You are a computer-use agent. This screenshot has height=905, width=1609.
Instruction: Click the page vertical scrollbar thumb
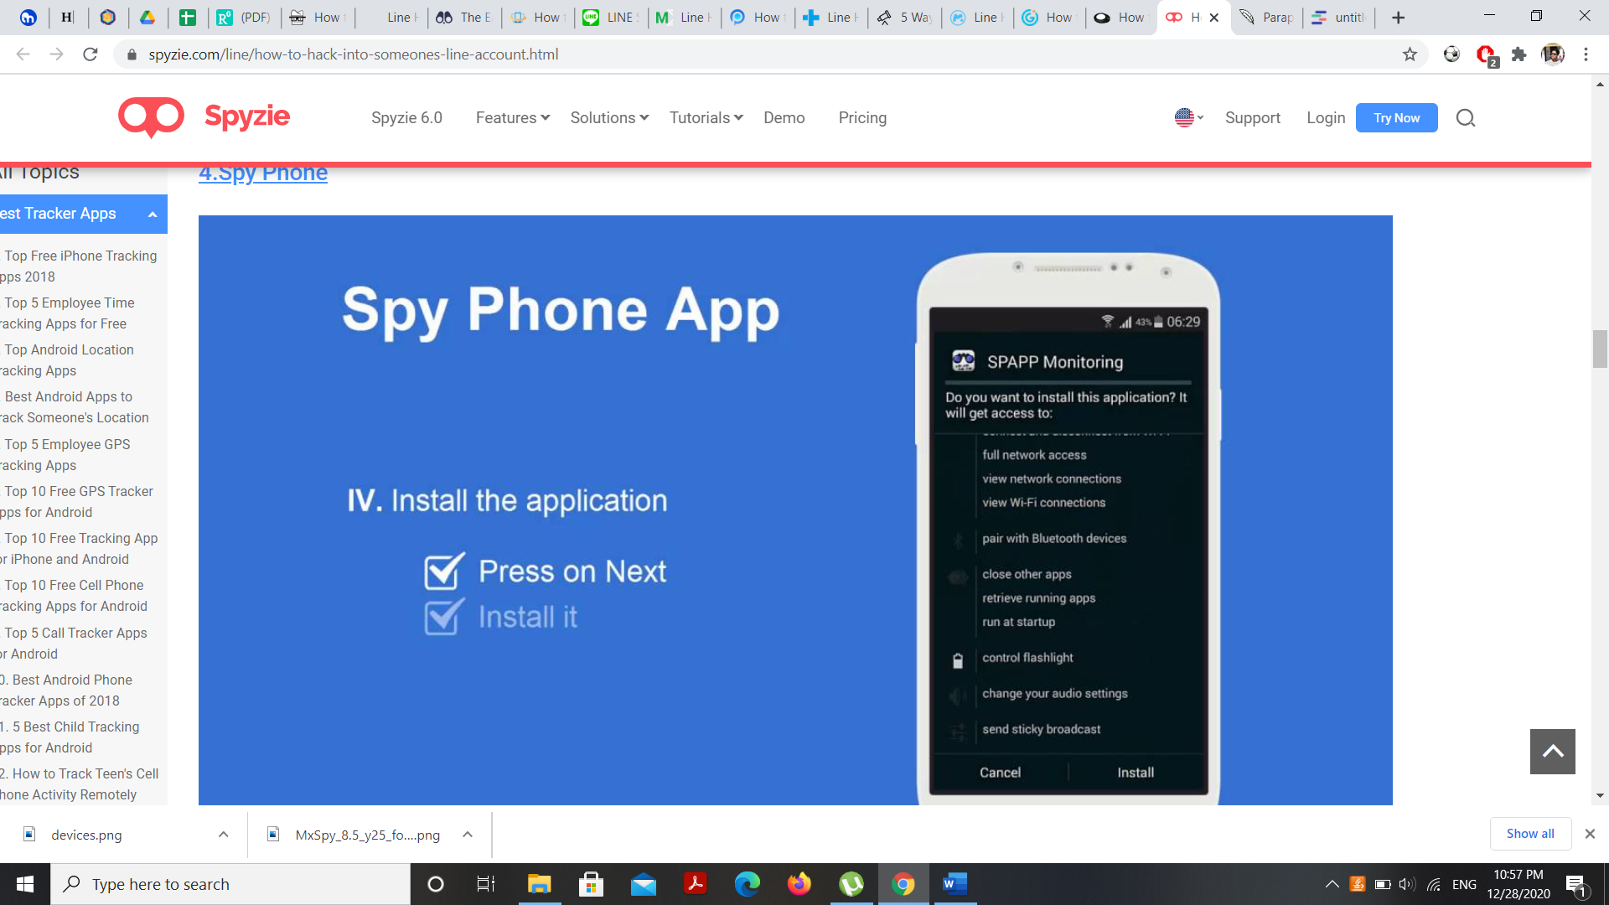click(x=1600, y=349)
